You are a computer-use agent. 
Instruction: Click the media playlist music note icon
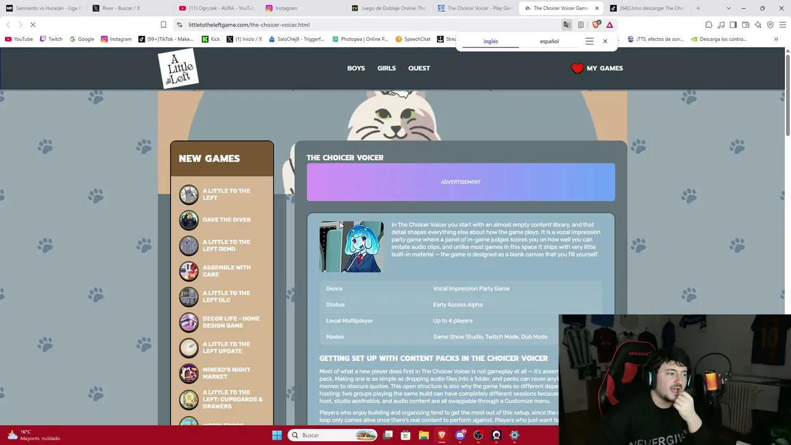tap(721, 25)
